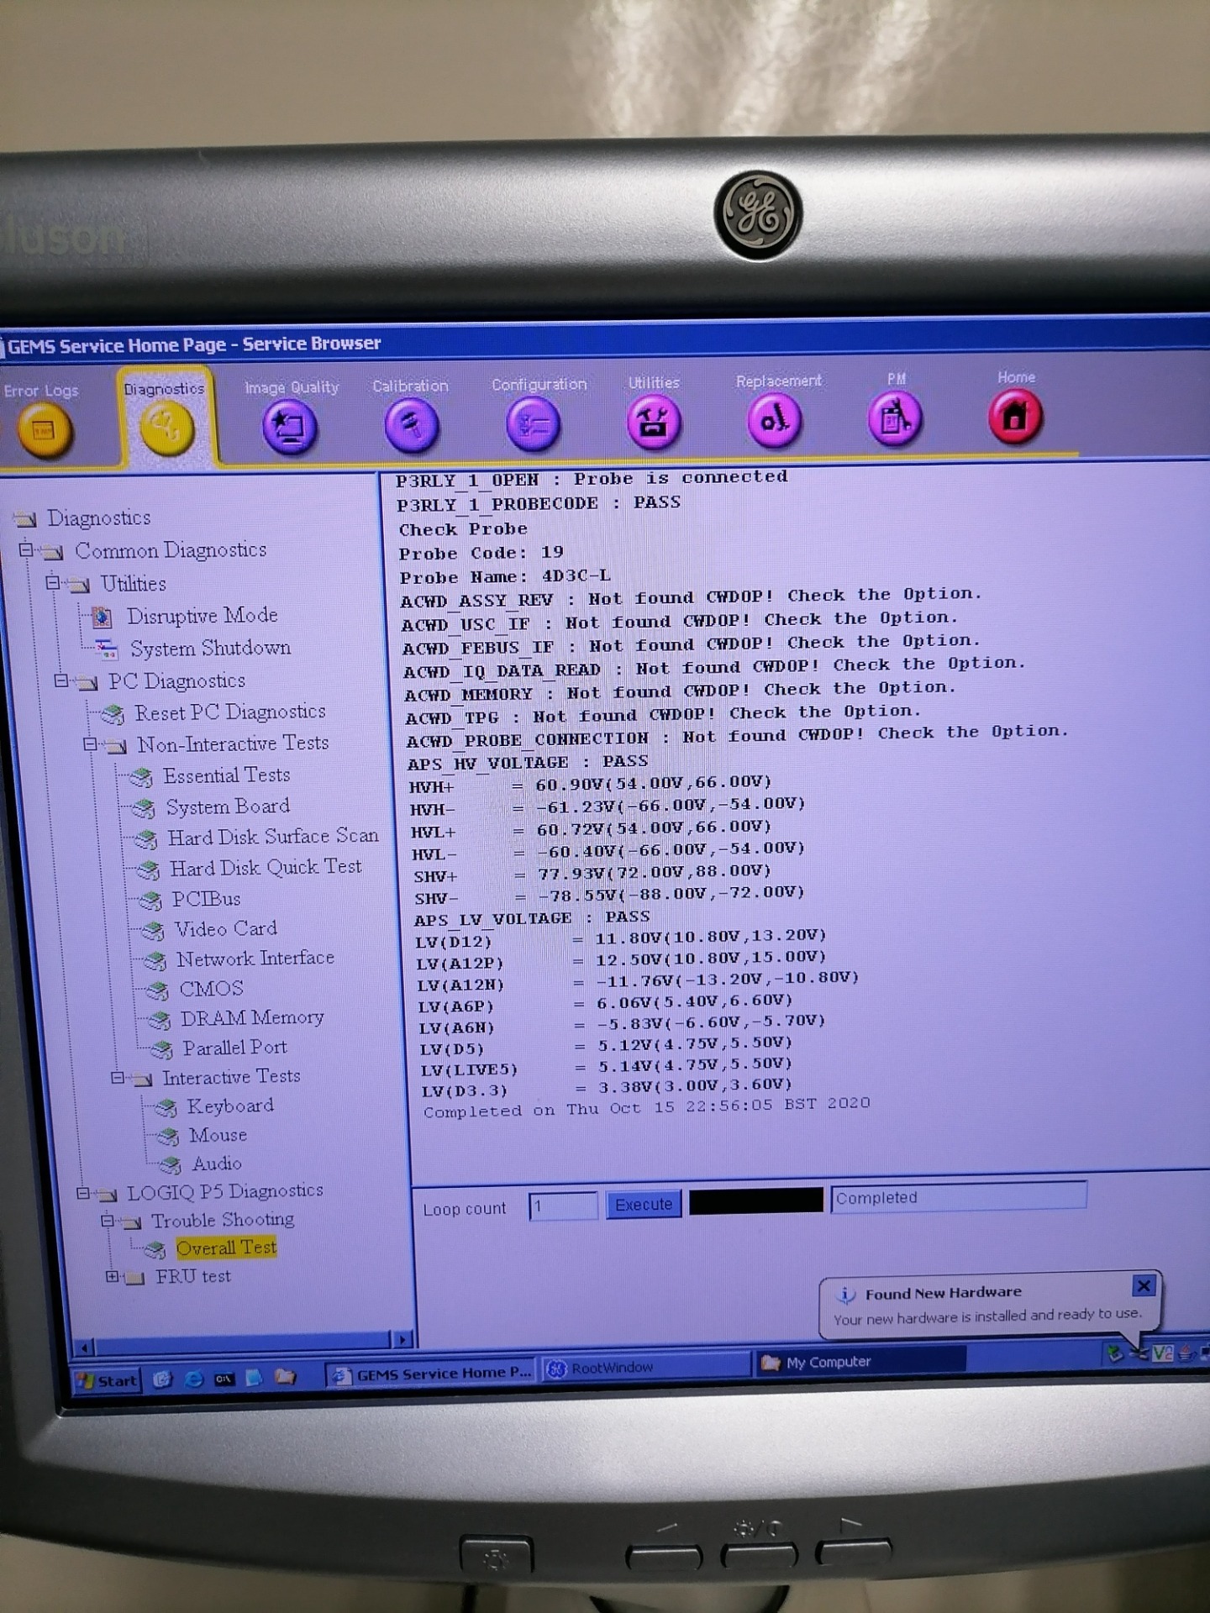Click the Reset PC Diagnostics icon
This screenshot has height=1613, width=1210.
tap(113, 714)
